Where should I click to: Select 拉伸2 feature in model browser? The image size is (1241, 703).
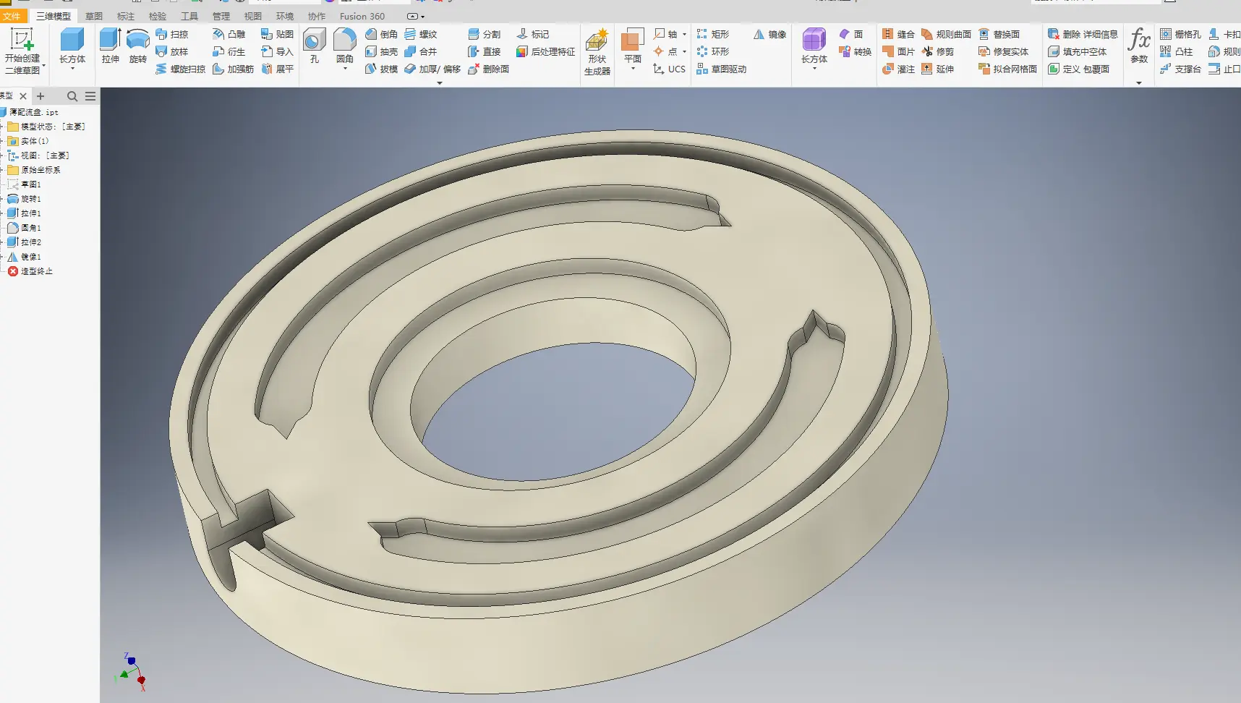pos(30,242)
